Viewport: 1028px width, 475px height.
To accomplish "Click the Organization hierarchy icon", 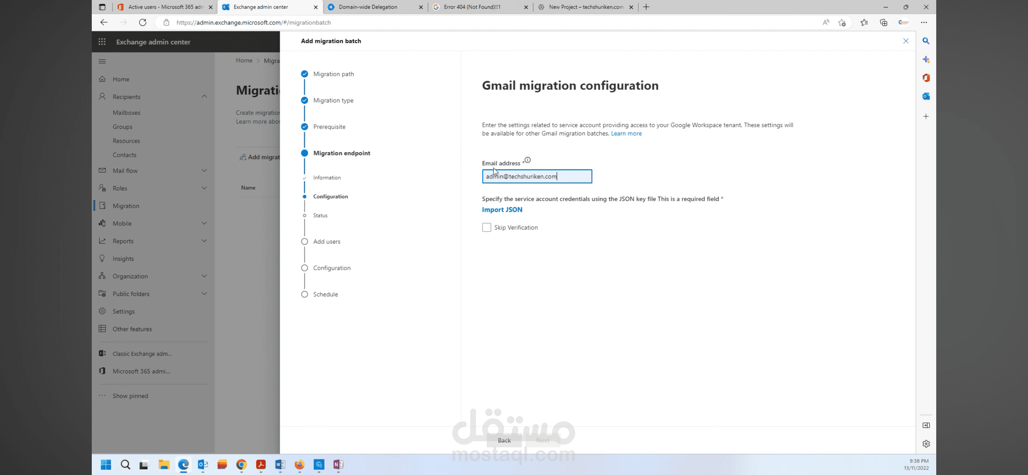I will 102,276.
